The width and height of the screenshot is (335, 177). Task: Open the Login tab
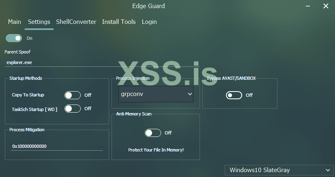149,22
